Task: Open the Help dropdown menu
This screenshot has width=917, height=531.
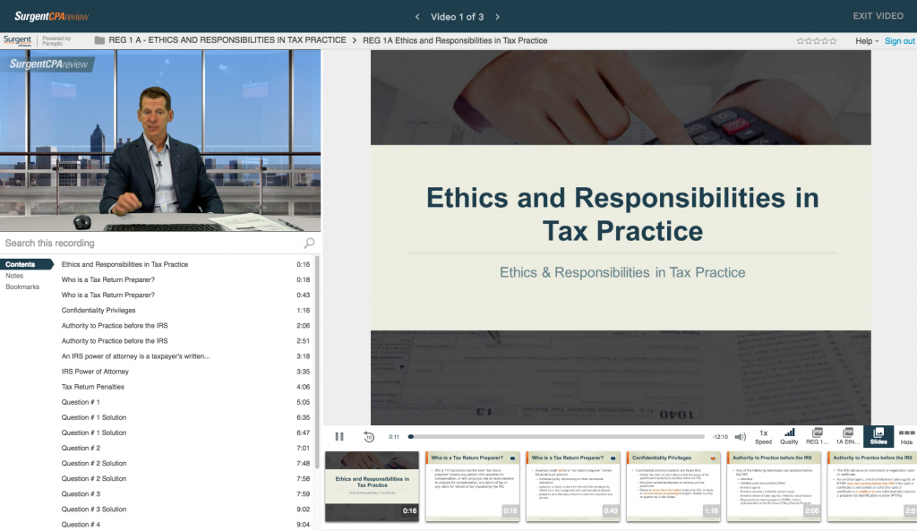Action: (x=866, y=41)
